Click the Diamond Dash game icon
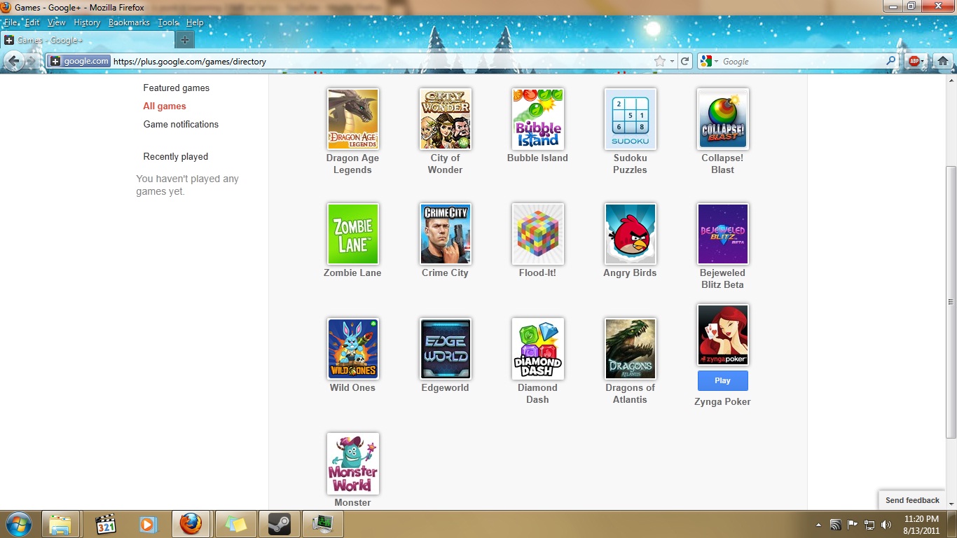Image resolution: width=957 pixels, height=538 pixels. (538, 349)
